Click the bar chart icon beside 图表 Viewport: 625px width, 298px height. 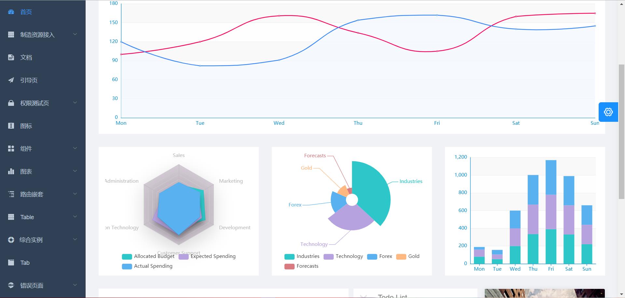point(11,171)
